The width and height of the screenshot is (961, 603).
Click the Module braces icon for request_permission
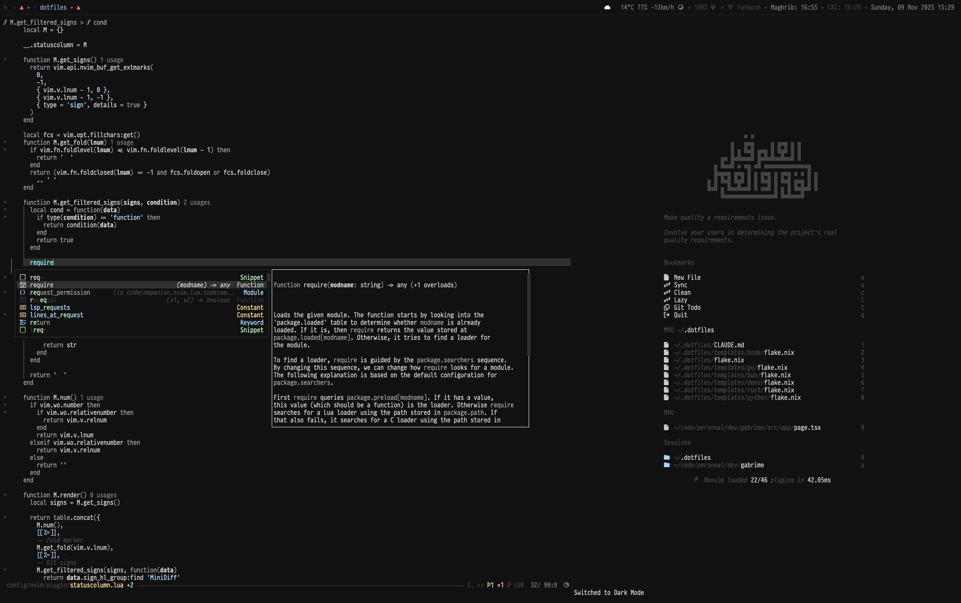23,292
